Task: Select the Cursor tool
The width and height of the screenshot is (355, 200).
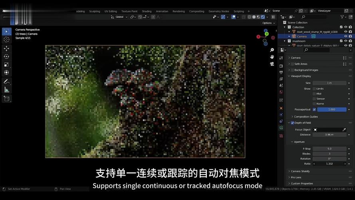Action: coord(6,40)
